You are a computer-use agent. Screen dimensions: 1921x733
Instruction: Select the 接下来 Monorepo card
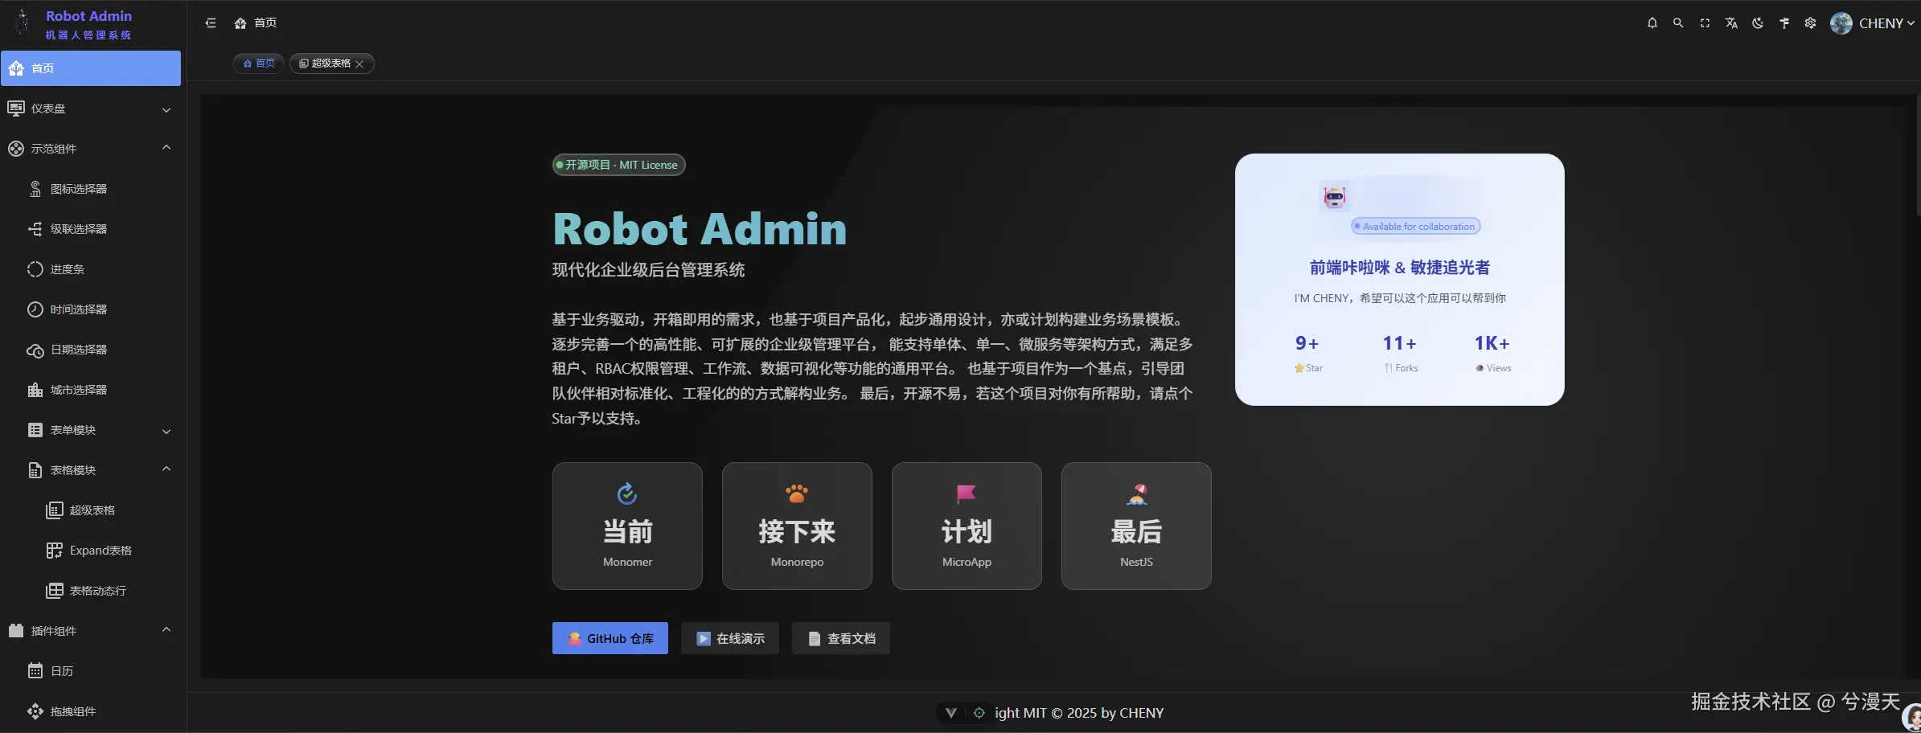(x=797, y=526)
